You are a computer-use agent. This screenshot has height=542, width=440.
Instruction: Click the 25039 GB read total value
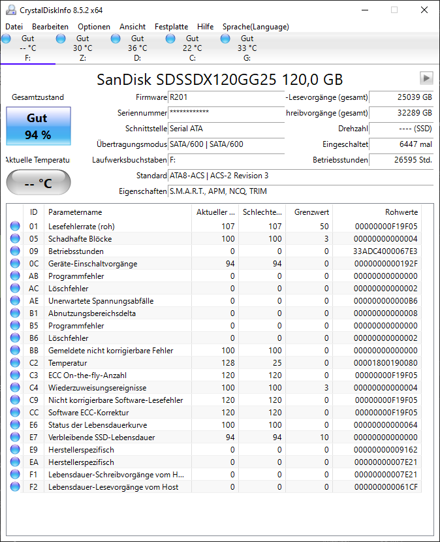401,97
